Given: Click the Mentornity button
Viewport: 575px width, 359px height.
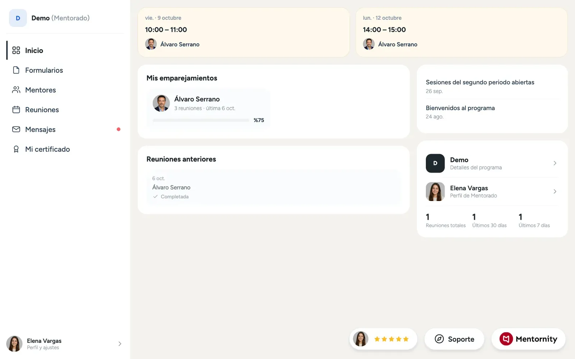Looking at the screenshot, I should [x=528, y=339].
